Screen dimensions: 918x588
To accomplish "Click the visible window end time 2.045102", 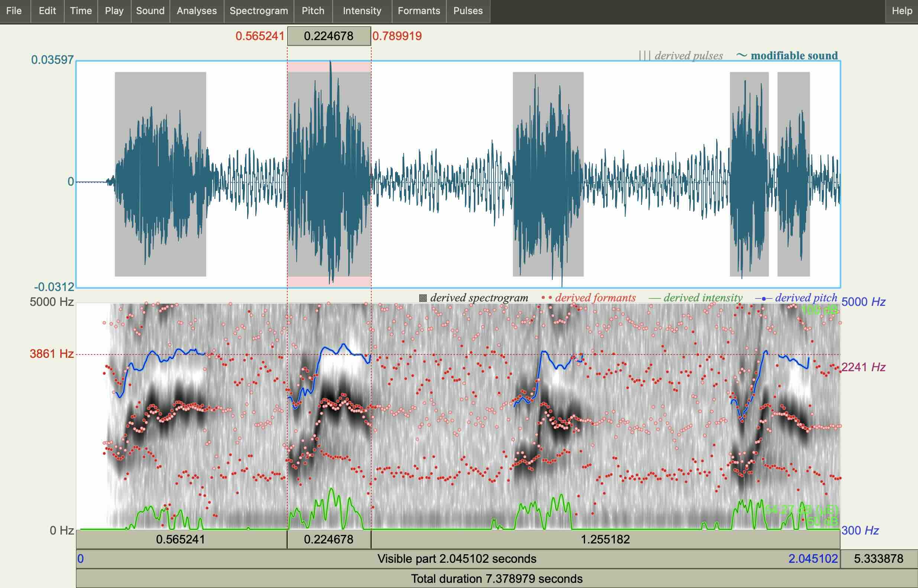I will 813,559.
